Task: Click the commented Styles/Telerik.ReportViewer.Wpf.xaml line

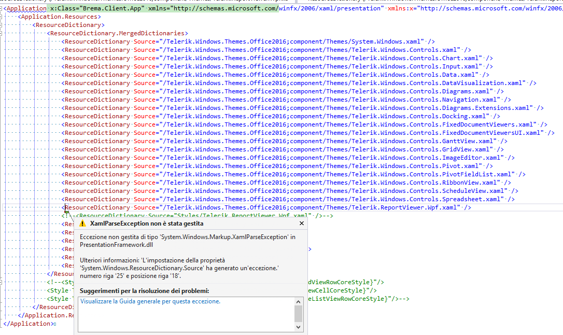Action: (197, 215)
